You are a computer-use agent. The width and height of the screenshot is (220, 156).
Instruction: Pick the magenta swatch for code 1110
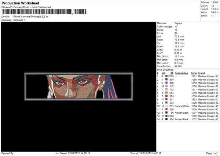[166, 109]
